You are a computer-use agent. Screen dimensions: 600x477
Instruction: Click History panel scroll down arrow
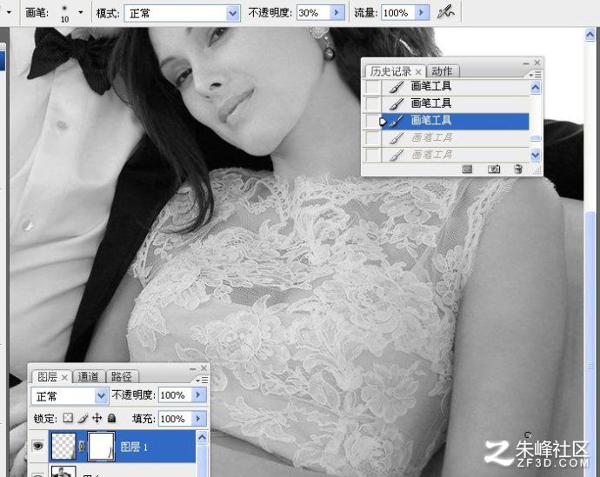pyautogui.click(x=536, y=155)
